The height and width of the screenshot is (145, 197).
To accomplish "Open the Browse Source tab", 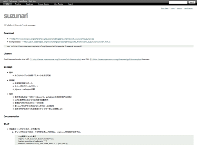I will tap(43, 4).
